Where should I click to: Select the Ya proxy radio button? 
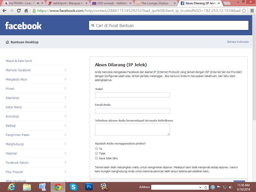96,148
